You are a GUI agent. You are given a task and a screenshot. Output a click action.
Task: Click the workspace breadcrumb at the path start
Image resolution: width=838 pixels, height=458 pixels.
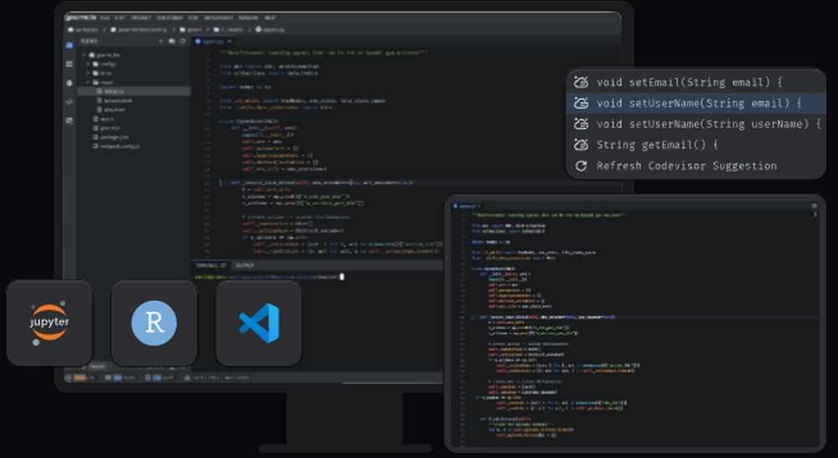point(83,29)
